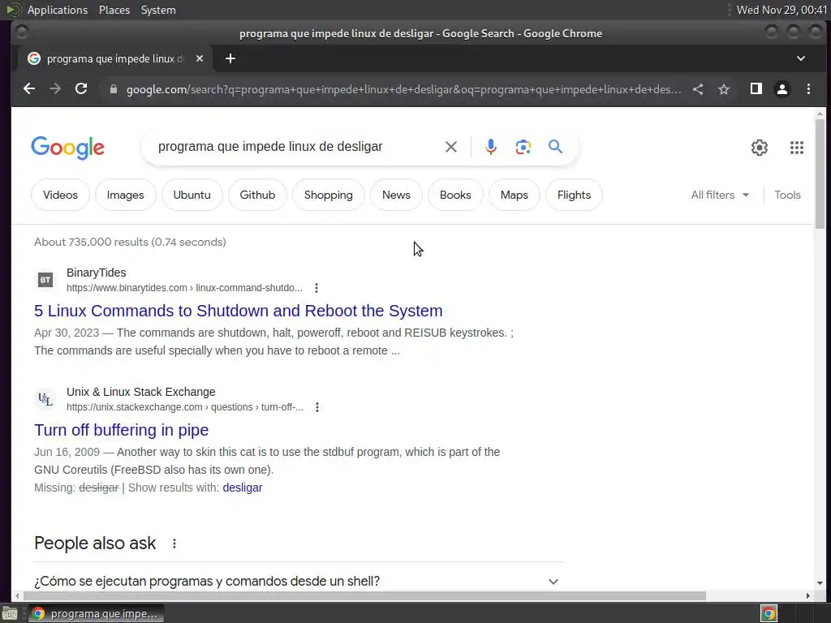Open '5 Linux Commands to Shutdown and Reboot' result
The height and width of the screenshot is (623, 831).
pyautogui.click(x=239, y=311)
